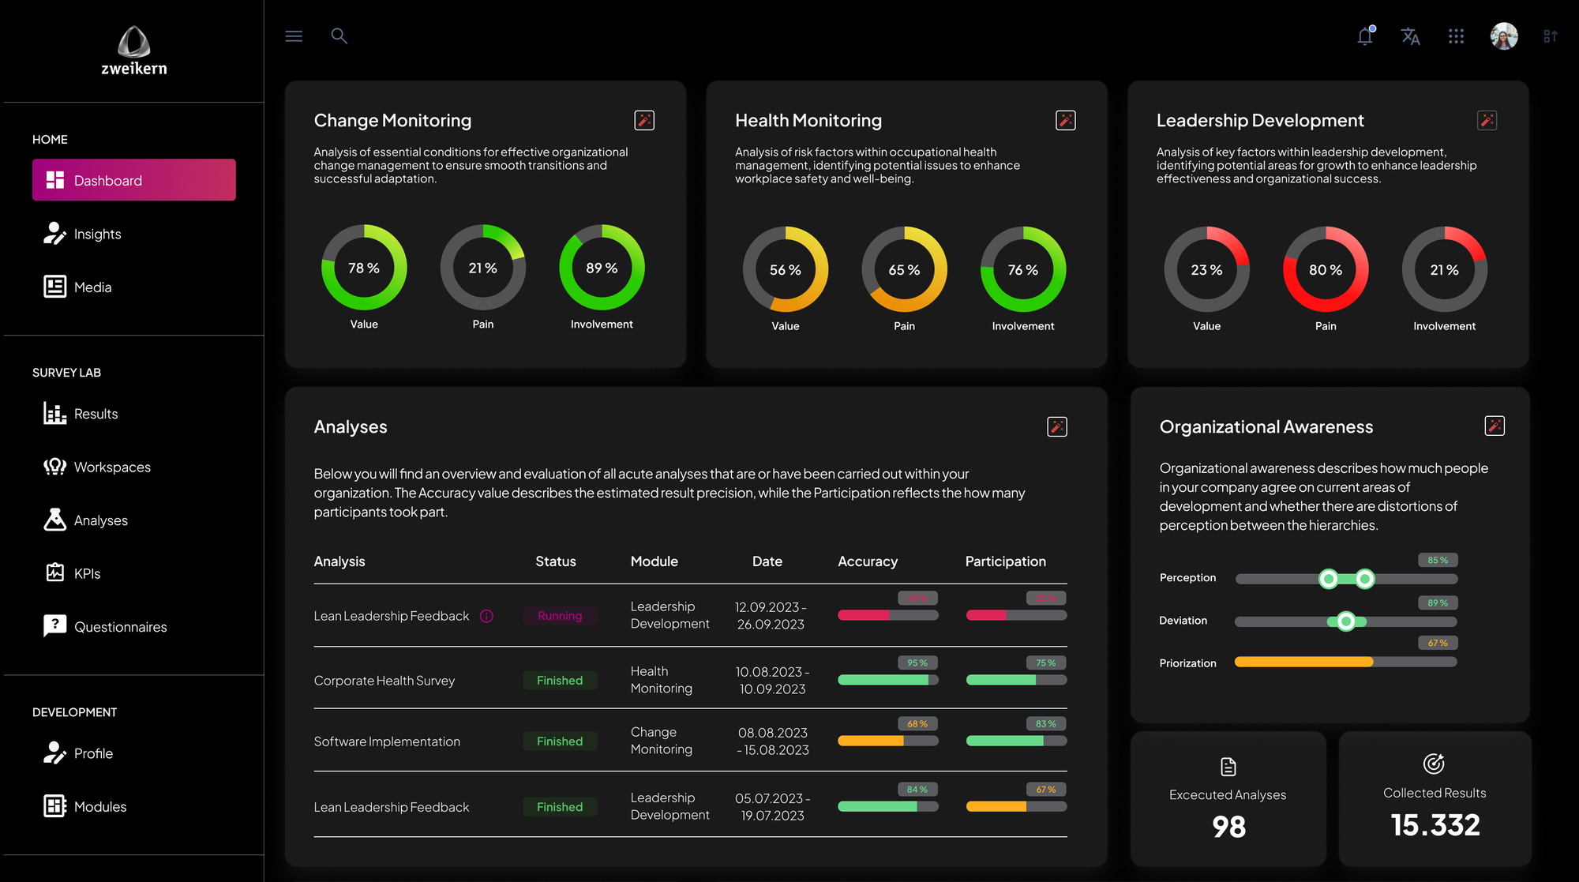Click date 10.08.2023 - 10.09.2023

click(x=772, y=680)
